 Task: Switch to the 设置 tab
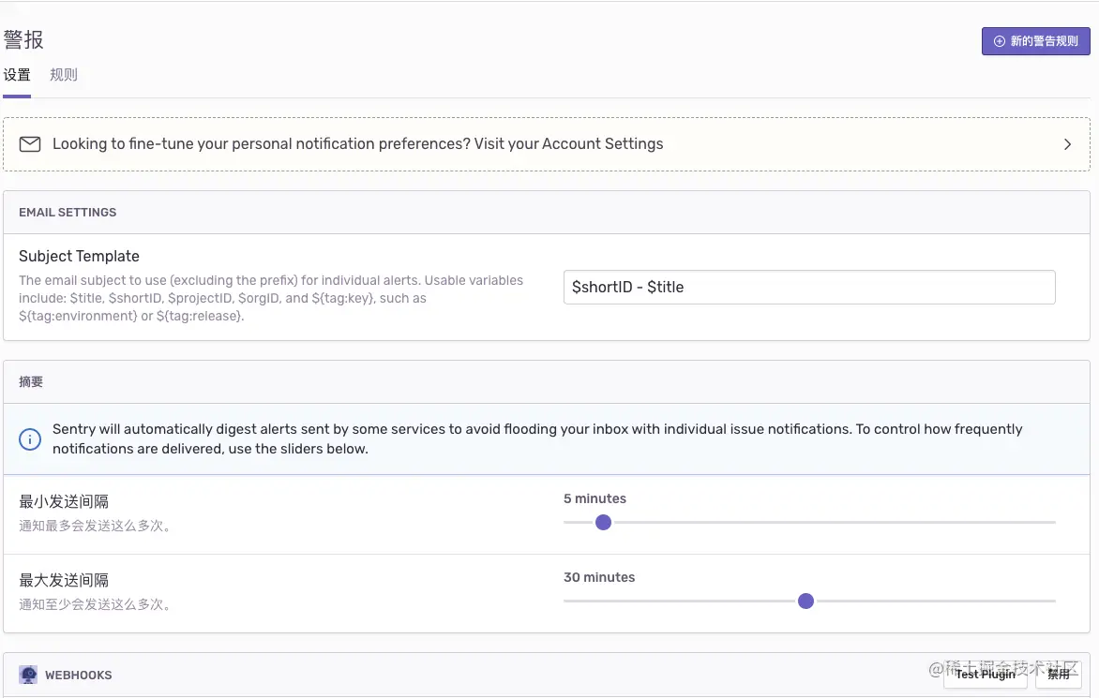[x=17, y=75]
